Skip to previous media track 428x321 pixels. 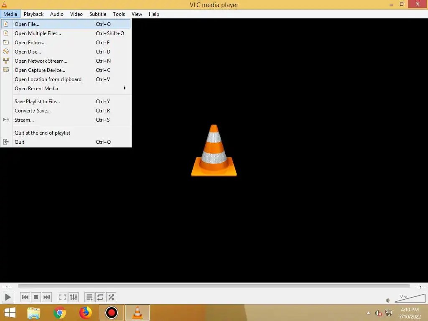(25, 297)
